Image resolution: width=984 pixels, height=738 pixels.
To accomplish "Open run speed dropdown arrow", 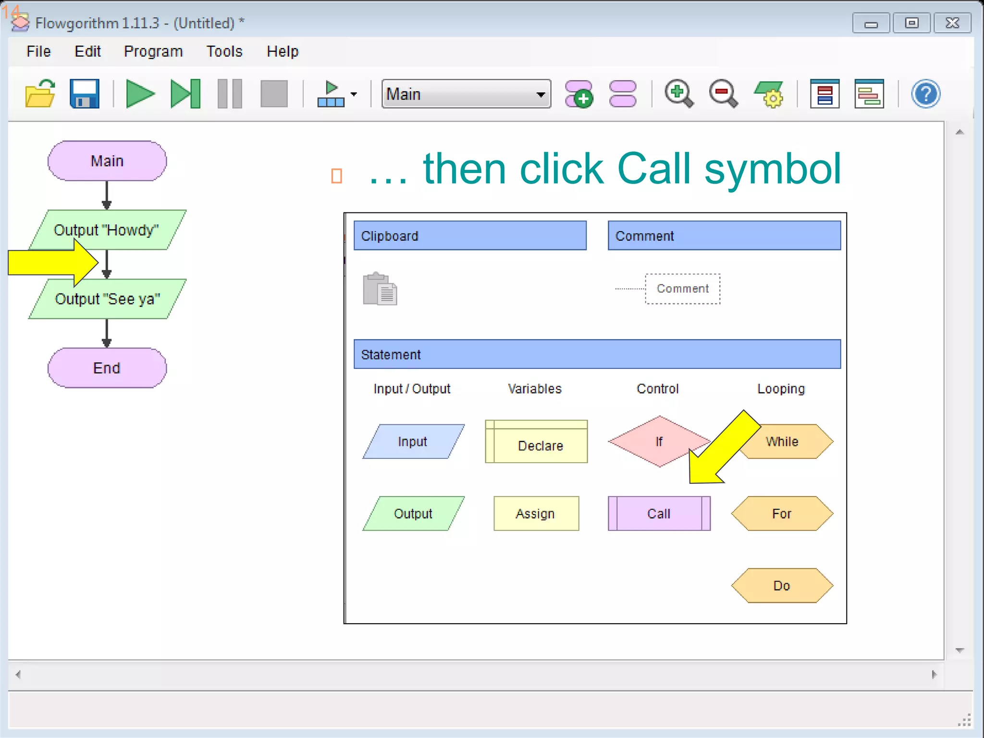I will pyautogui.click(x=354, y=94).
